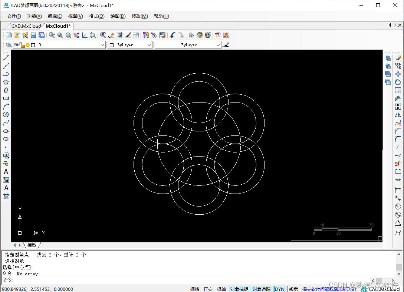404x292 pixels.
Task: Select the 模型 model layout tab
Action: click(32, 245)
